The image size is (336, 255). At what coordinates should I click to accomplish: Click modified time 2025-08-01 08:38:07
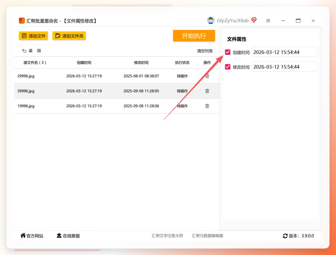[x=141, y=76]
